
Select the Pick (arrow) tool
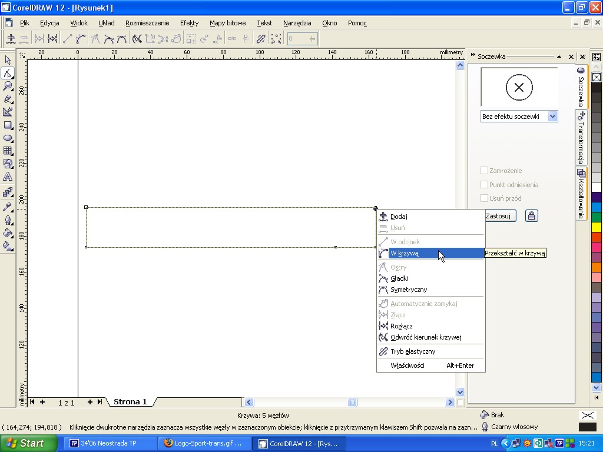8,61
